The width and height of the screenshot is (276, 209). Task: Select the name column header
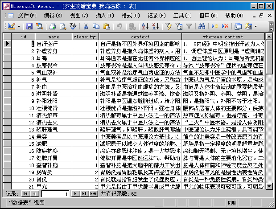54,37
